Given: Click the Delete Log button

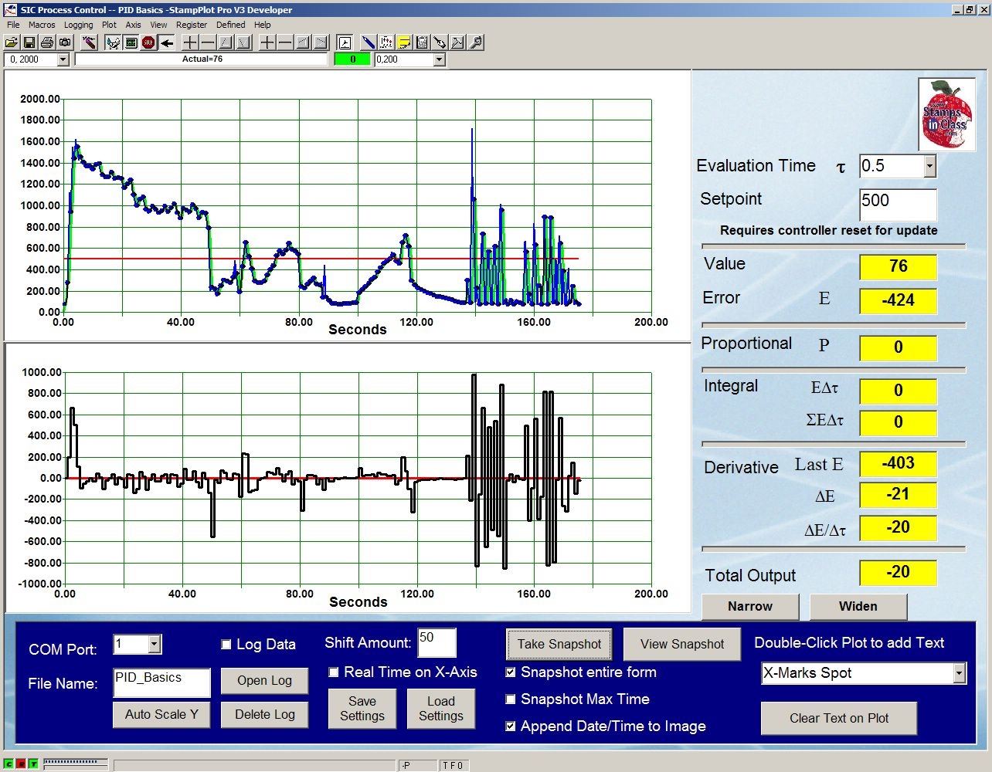Looking at the screenshot, I should (264, 715).
